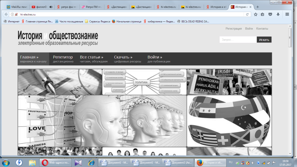297x167 pixels.
Task: Switch to the Ретро FM tab
Action: tap(92, 7)
